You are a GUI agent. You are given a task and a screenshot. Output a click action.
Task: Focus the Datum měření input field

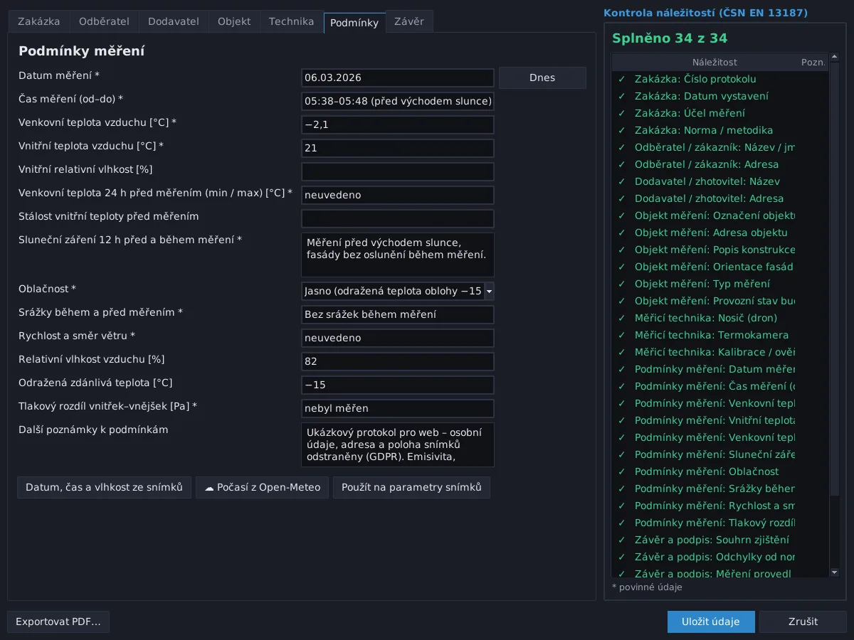click(x=398, y=78)
